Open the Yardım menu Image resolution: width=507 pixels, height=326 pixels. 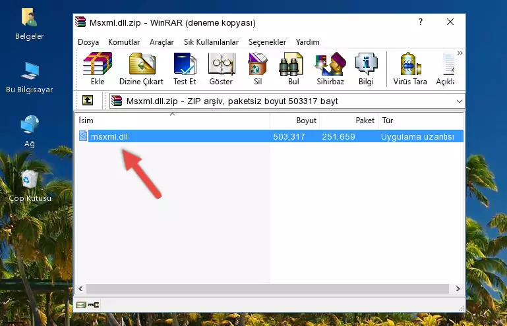[307, 42]
